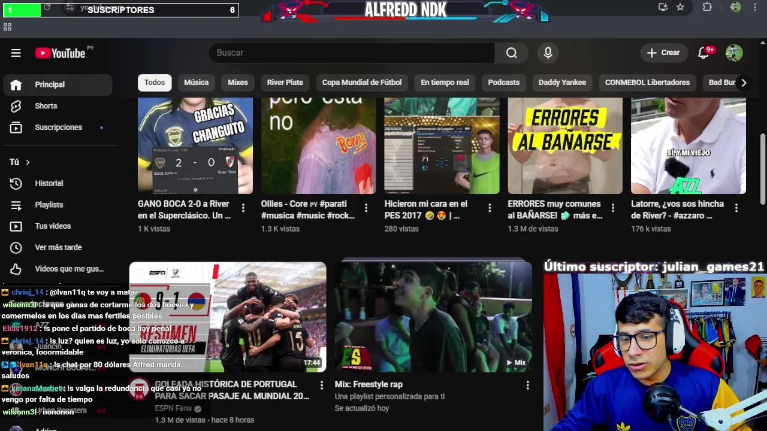Screen dimensions: 767x431
Task: Click Mix: Freestyle rap title
Action: tap(369, 384)
